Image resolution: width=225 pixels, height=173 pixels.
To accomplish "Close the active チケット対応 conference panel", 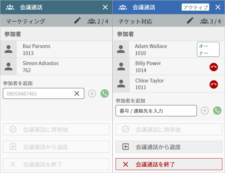I will tap(218, 7).
